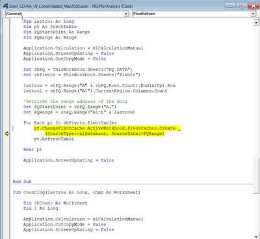Click 'Dim PQRange As Range' line
This screenshot has height=239, width=260.
point(50,38)
